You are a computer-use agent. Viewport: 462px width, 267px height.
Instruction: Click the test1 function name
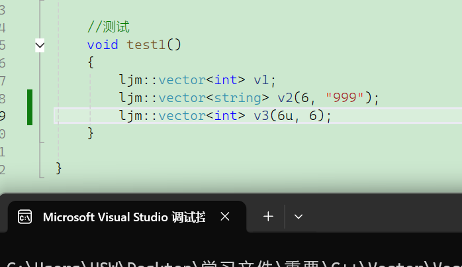[146, 45]
